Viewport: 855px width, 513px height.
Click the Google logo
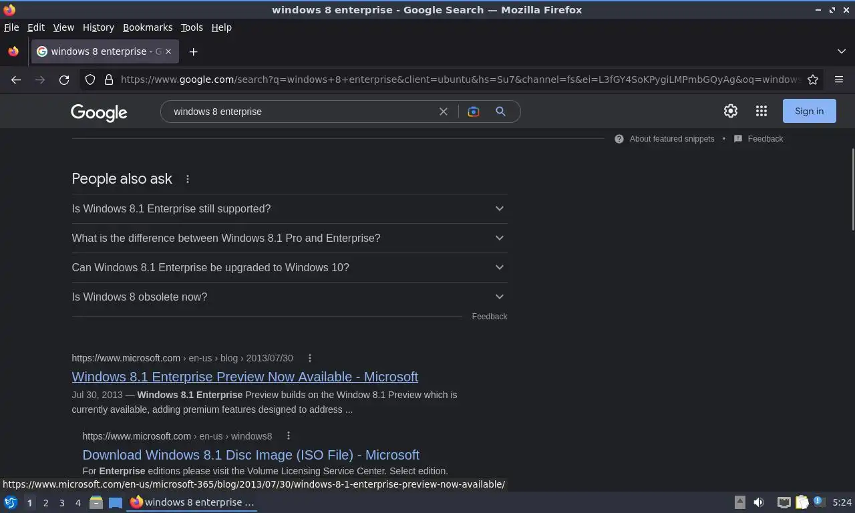pos(99,112)
